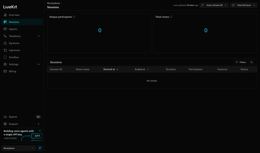
Task: Open the Search field in sidebar
Action: [x=22, y=117]
